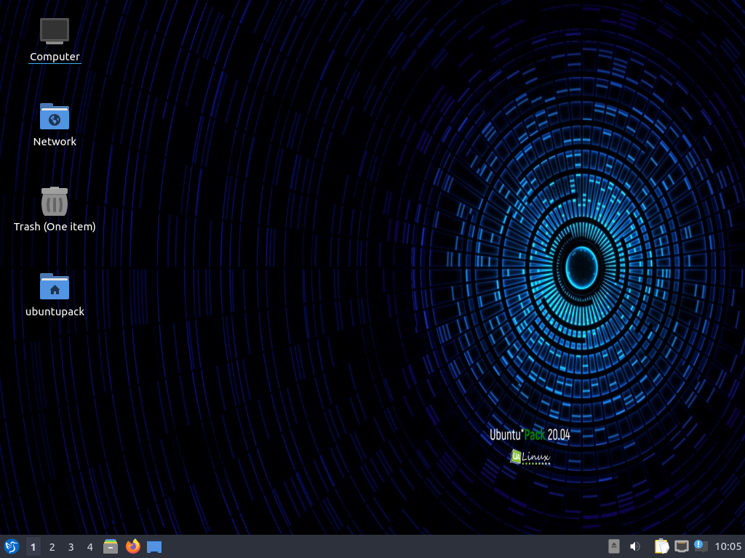Switch to workspace 4
The width and height of the screenshot is (745, 558).
(89, 546)
